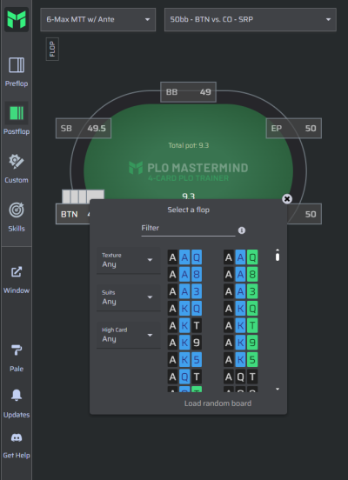Open the Preflop section
Screen dimensions: 348x480
tap(17, 72)
